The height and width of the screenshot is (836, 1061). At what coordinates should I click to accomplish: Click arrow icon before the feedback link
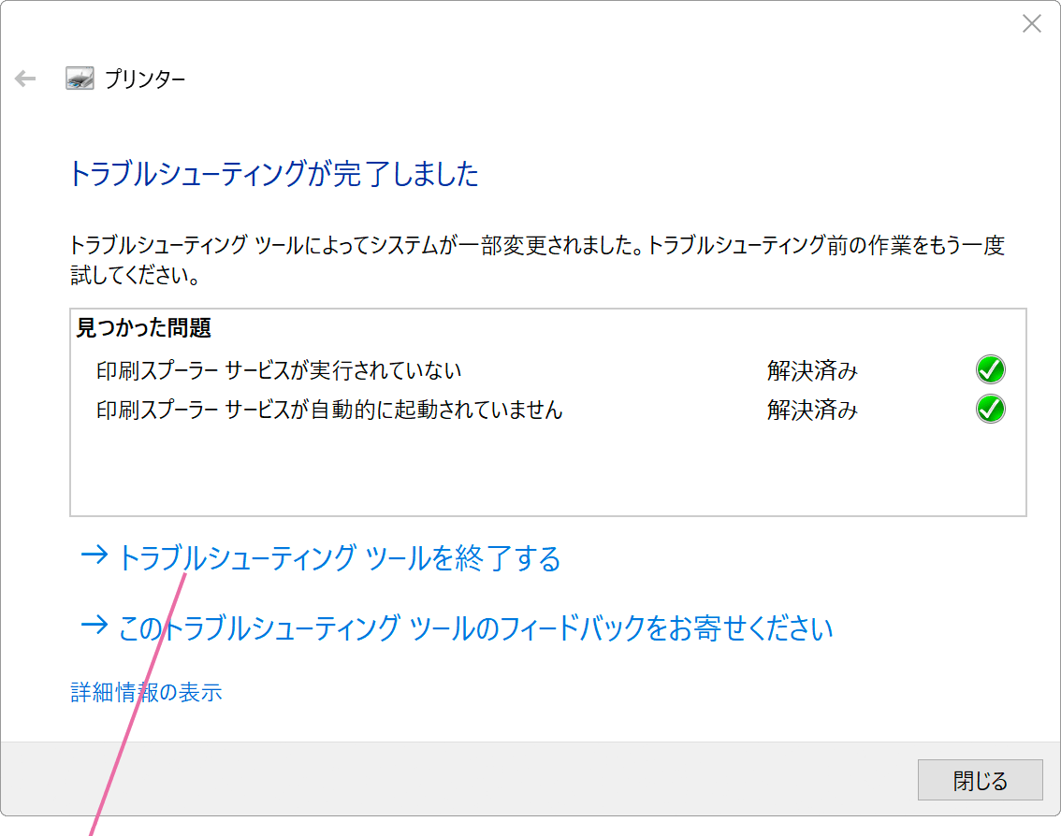[x=94, y=627]
